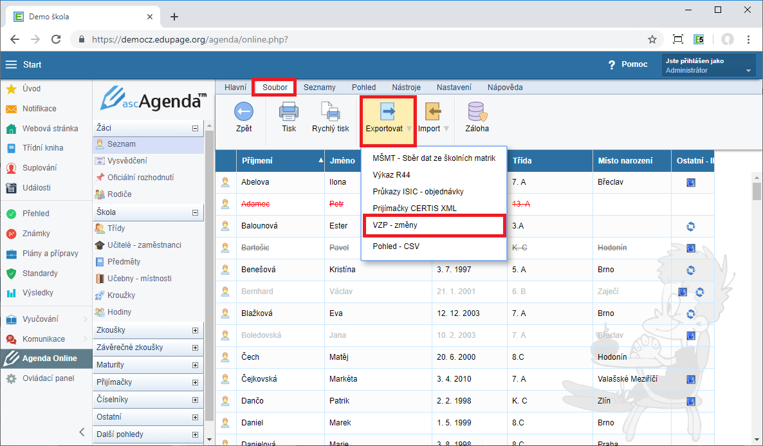763x446 pixels.
Task: Click the Záloha database icon
Action: pyautogui.click(x=477, y=111)
